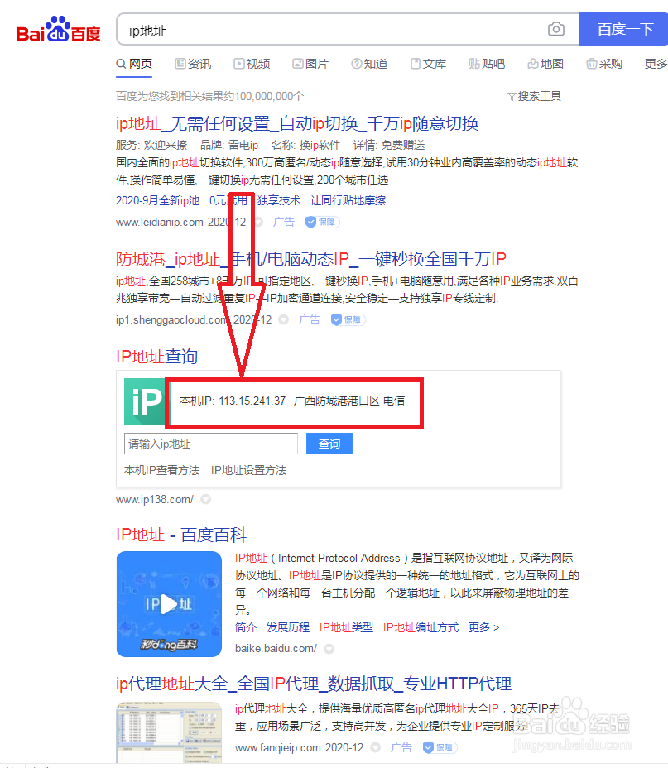Expand the 更多 navigation dropdown
The image size is (668, 768).
coord(656,62)
